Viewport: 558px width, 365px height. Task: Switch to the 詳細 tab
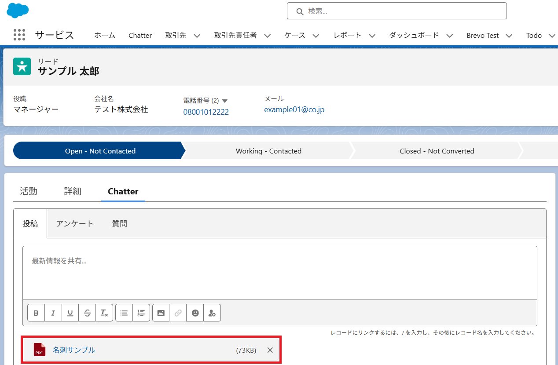[73, 191]
